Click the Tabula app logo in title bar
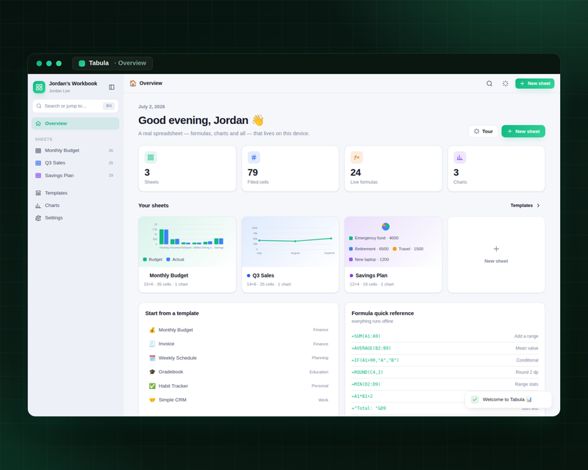 click(x=82, y=63)
